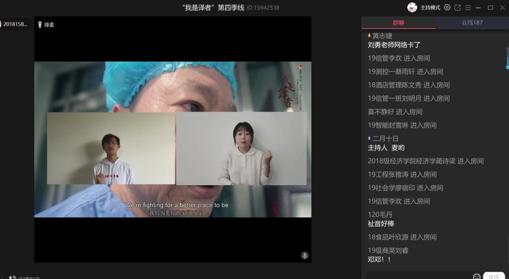Image resolution: width=509 pixels, height=279 pixels.
Task: Click the 我是译者 logo on the video
Action: pos(287,89)
